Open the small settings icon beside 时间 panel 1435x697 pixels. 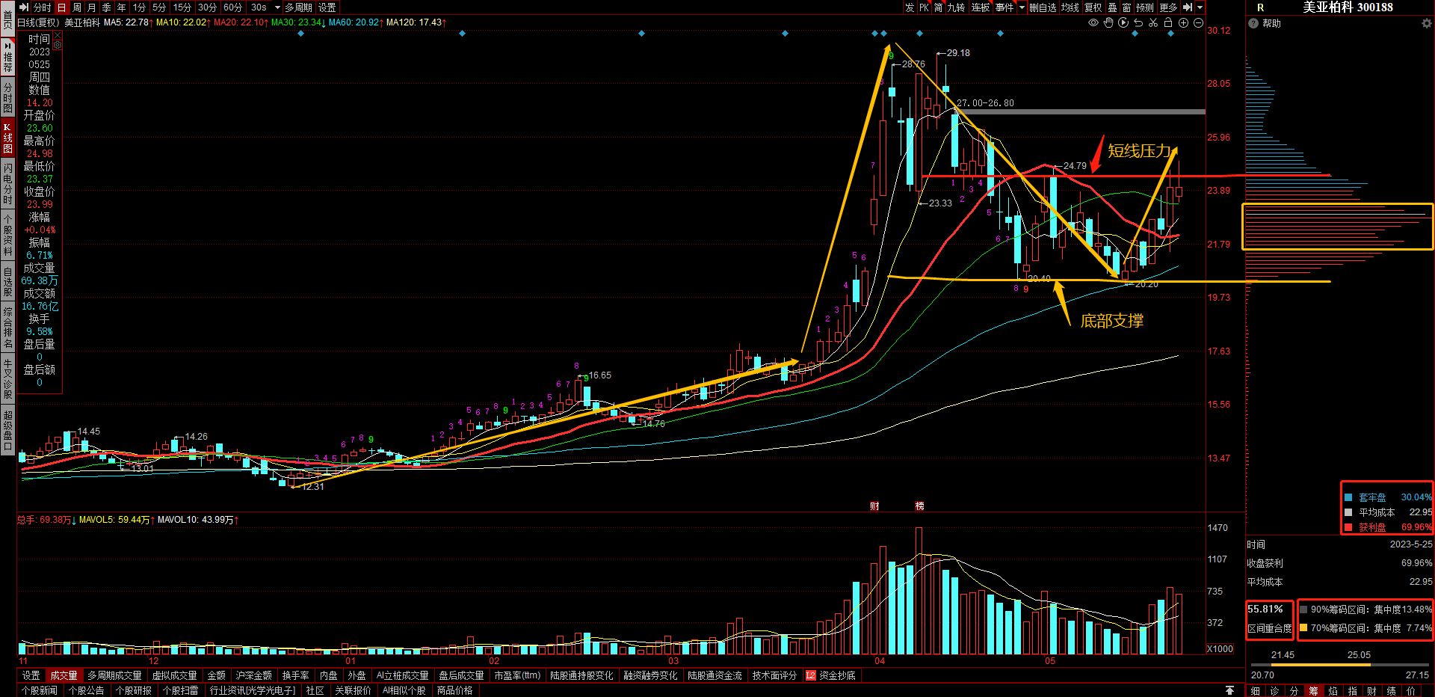[58, 44]
